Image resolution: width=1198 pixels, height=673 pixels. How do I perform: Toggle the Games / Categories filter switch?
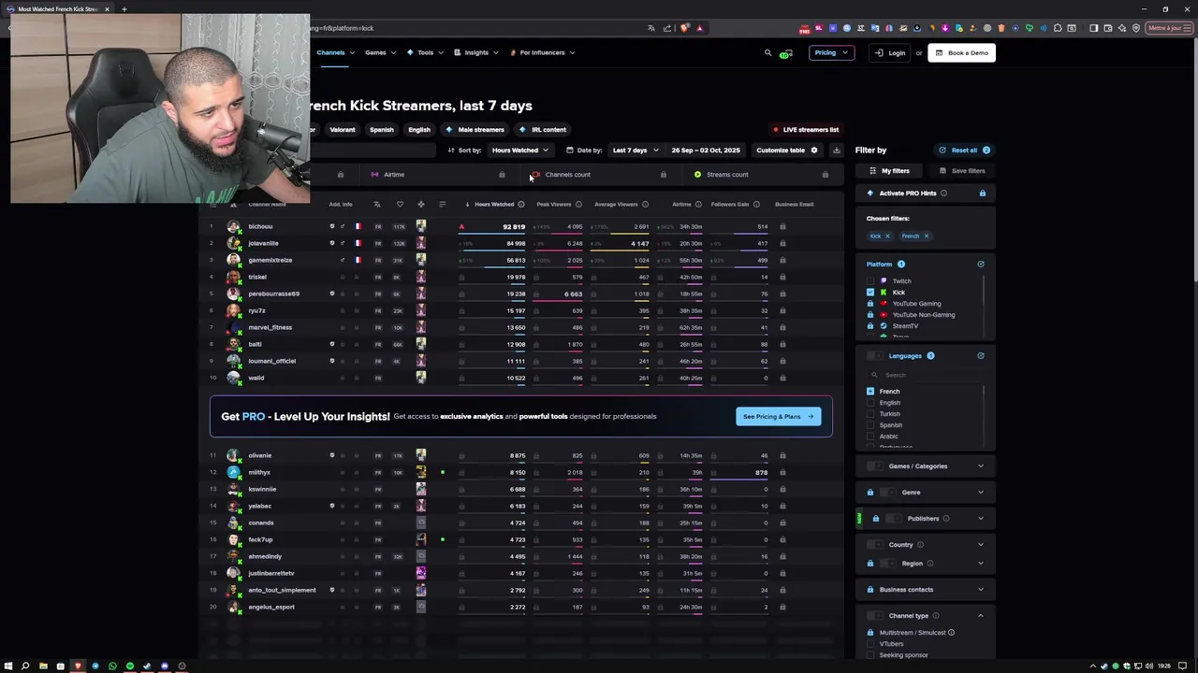click(874, 465)
